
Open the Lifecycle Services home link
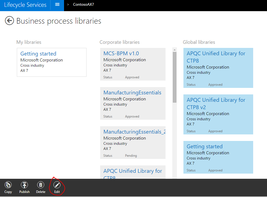25,5
